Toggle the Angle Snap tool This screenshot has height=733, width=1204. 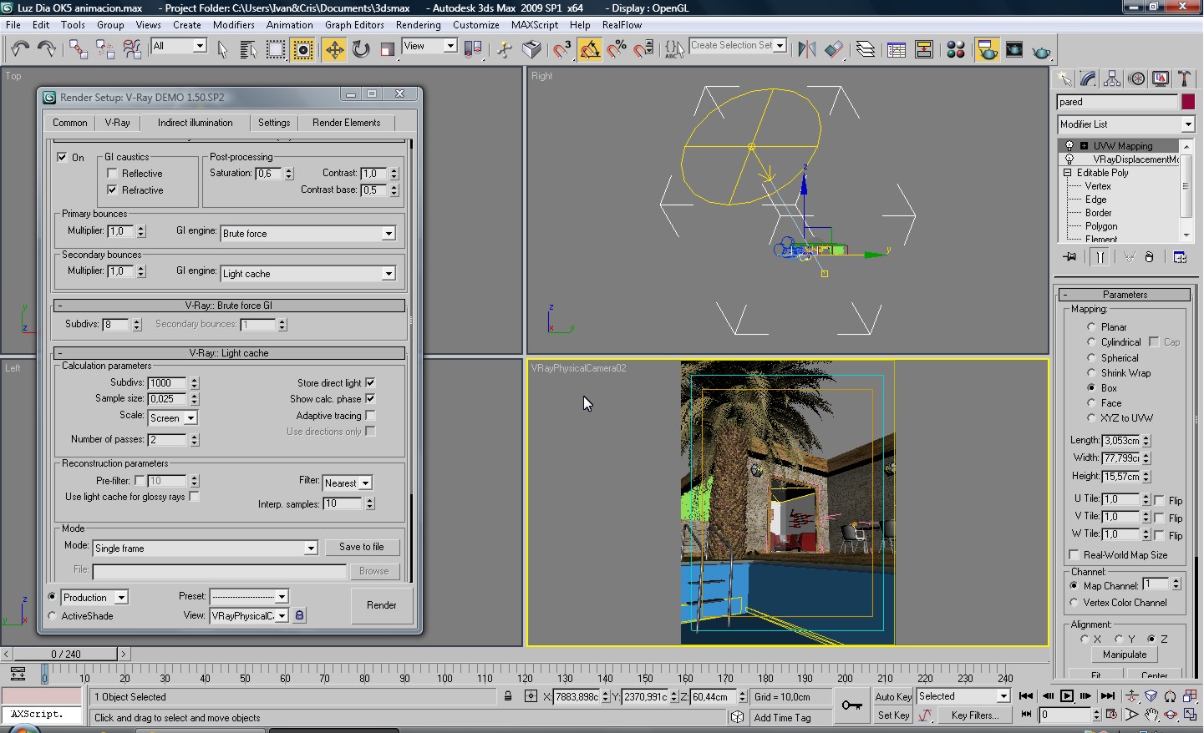(x=590, y=50)
